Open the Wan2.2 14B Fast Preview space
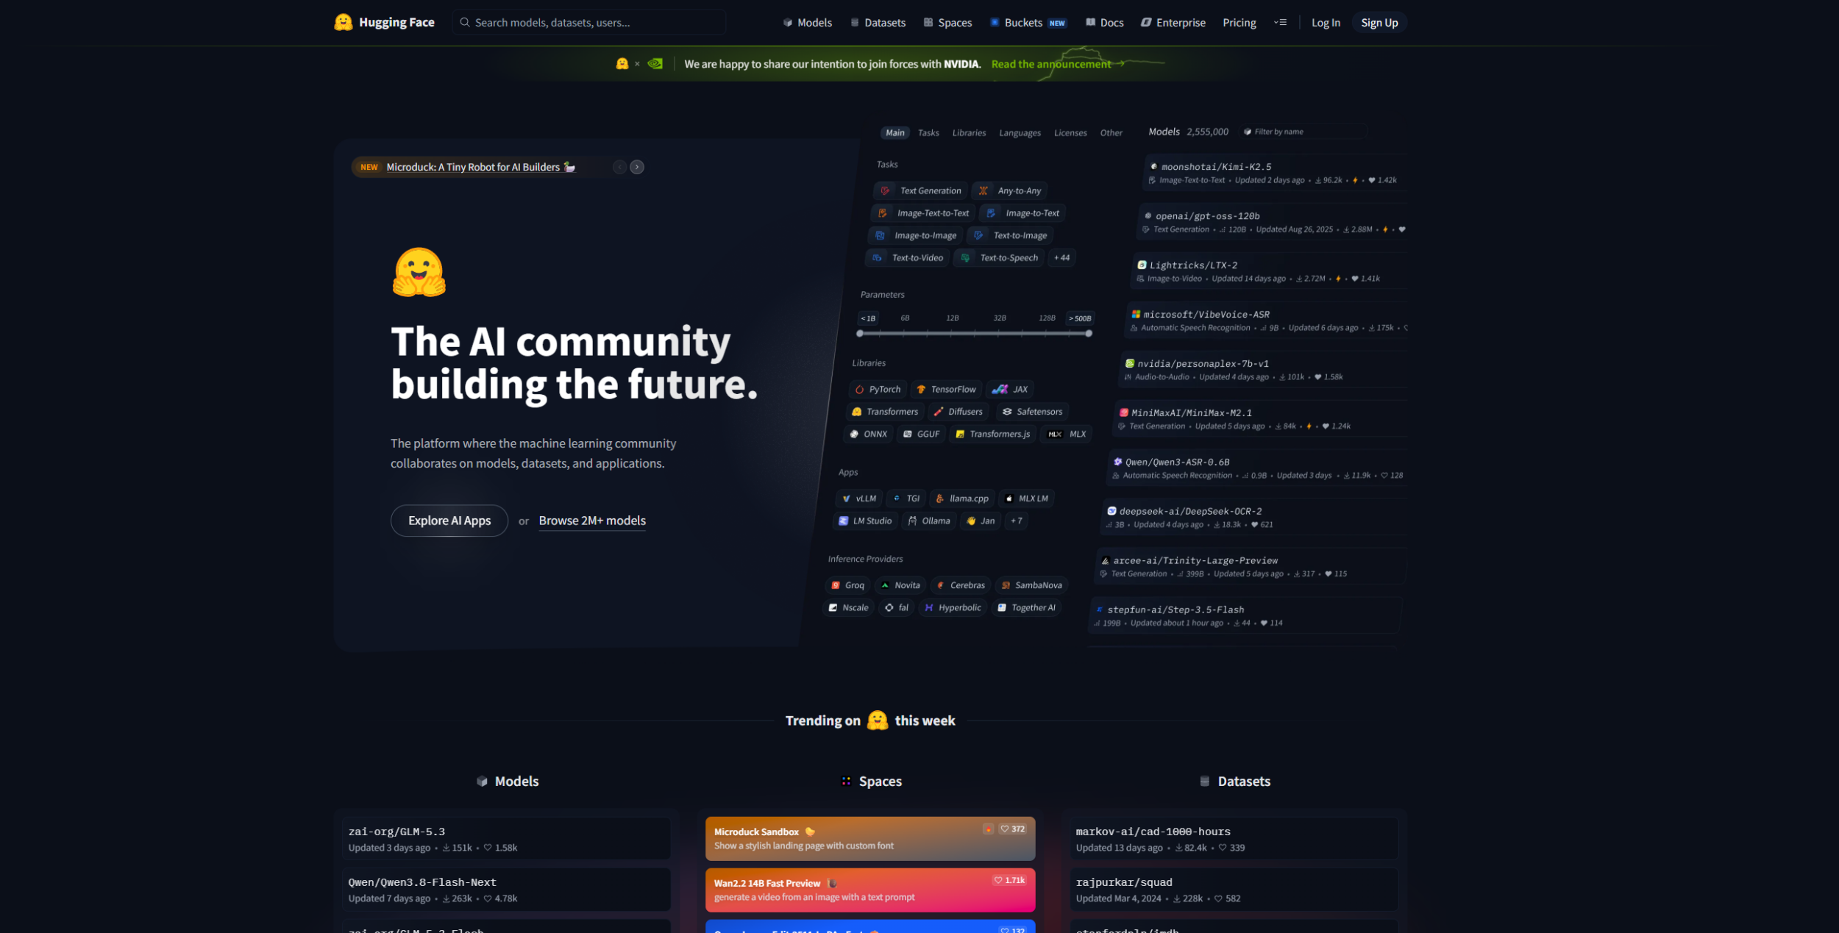The height and width of the screenshot is (933, 1839). pos(870,890)
